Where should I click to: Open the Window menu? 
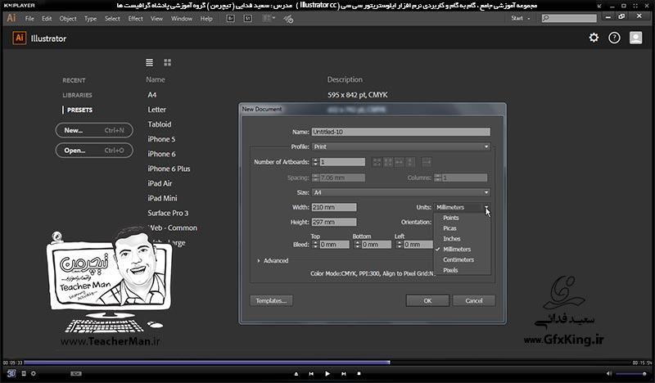pos(182,18)
